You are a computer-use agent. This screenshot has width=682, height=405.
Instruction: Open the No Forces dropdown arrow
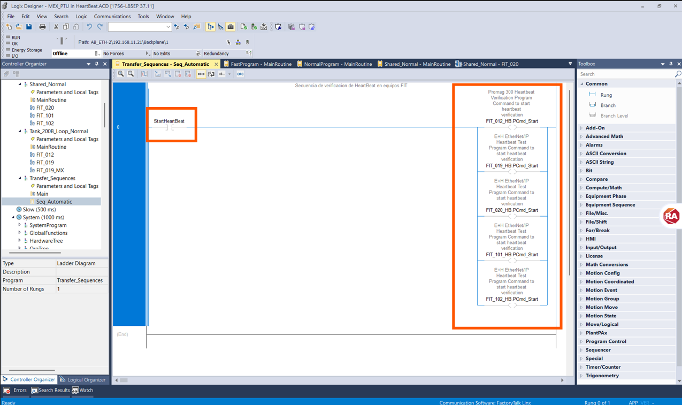[x=147, y=54]
